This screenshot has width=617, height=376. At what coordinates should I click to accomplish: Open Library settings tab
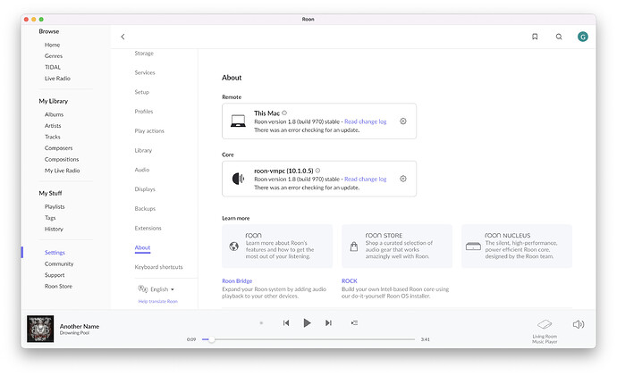[143, 150]
